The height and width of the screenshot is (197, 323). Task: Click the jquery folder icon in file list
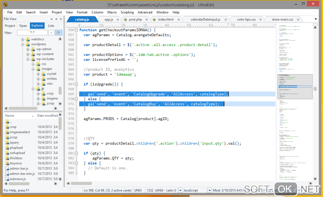7,143
